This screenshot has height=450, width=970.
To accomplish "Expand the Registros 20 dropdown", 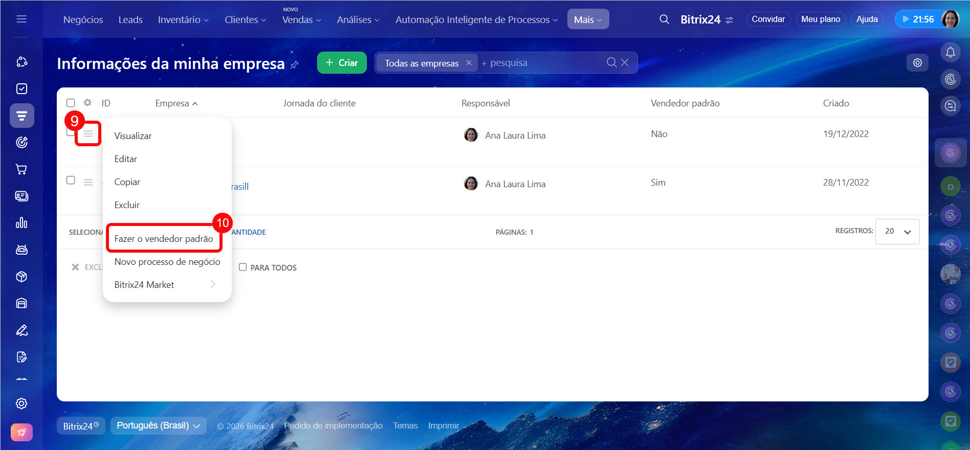I will (x=897, y=231).
